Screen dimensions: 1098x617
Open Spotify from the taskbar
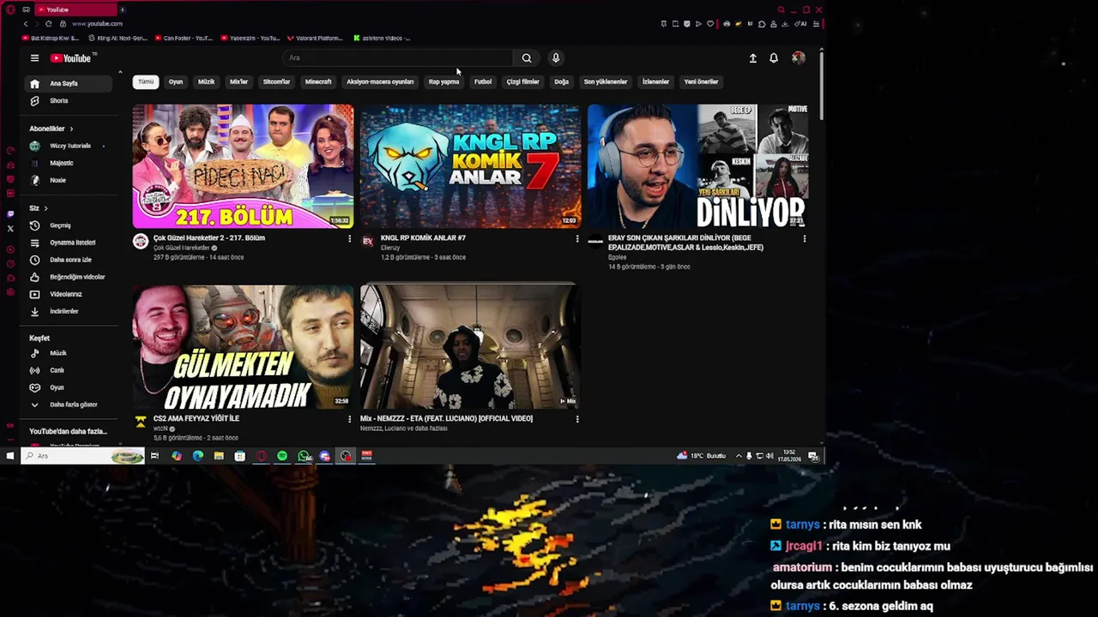point(282,456)
